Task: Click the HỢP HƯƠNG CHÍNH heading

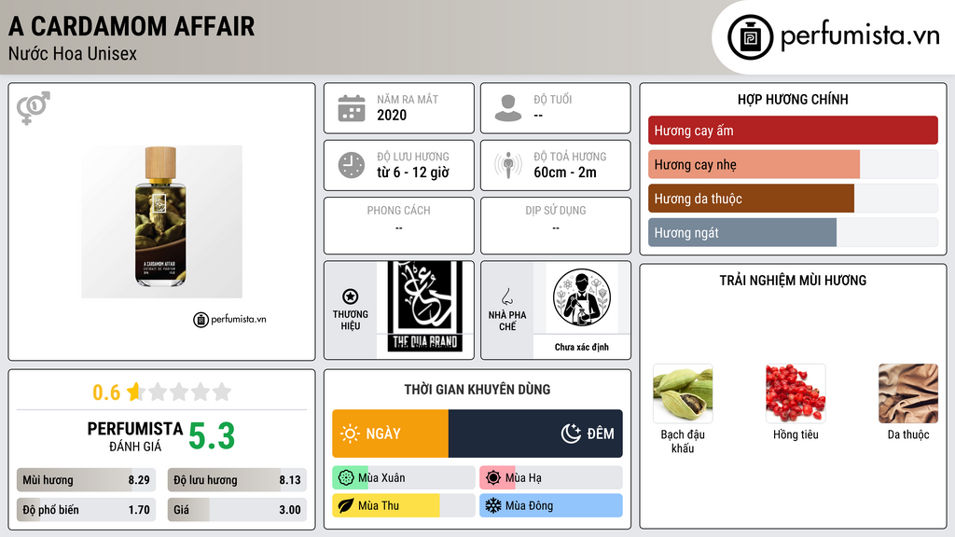Action: (793, 99)
